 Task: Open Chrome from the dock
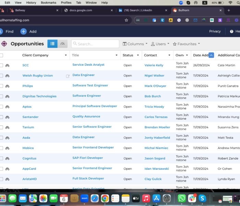coord(105,198)
